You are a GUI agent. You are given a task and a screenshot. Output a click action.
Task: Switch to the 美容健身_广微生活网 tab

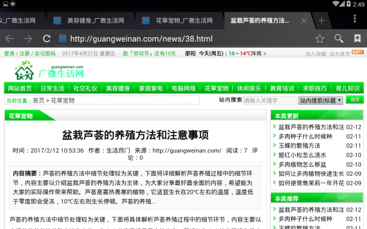click(x=91, y=21)
